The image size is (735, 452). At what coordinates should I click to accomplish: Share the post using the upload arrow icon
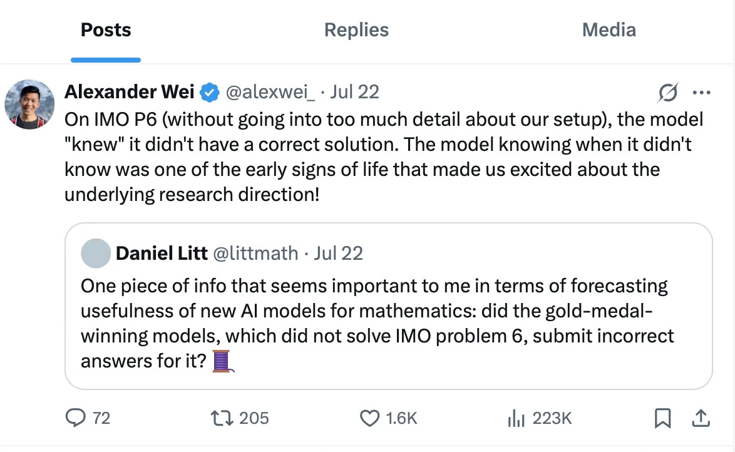tap(701, 417)
